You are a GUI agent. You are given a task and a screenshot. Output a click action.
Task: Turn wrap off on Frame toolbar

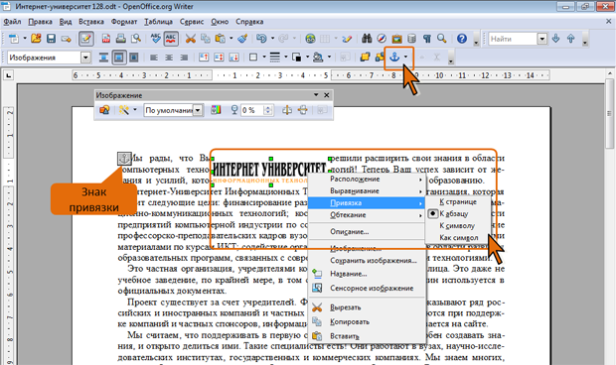pos(103,58)
